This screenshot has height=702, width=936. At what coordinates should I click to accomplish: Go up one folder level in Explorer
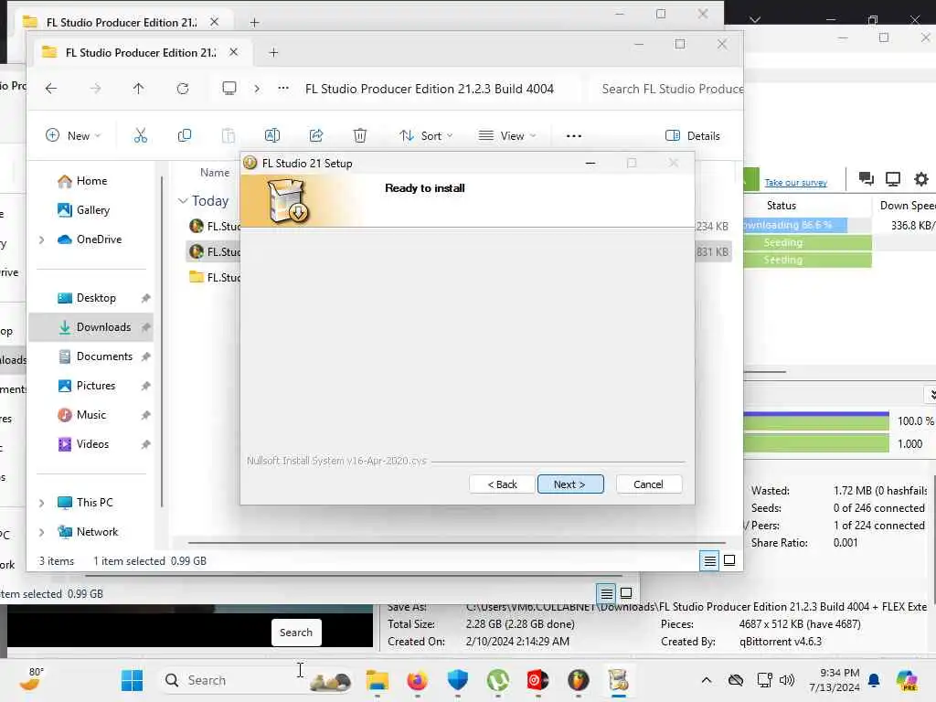139,89
